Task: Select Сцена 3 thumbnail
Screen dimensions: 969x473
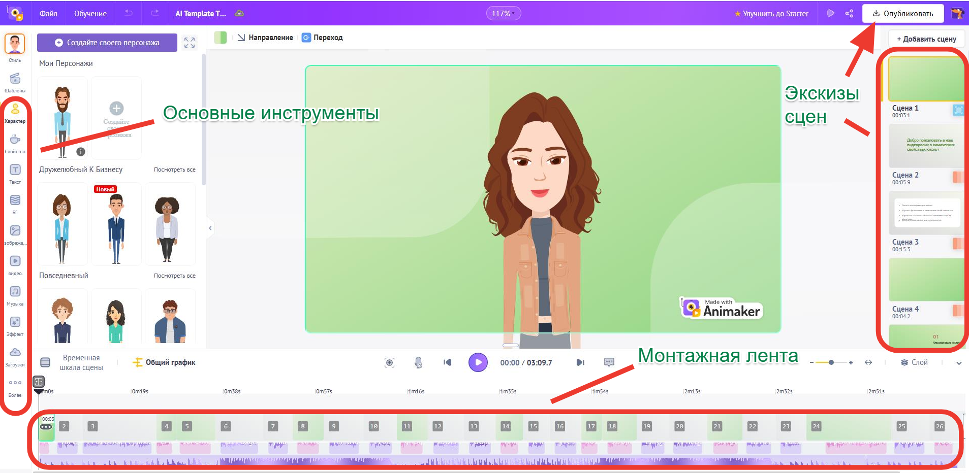Action: pos(926,213)
